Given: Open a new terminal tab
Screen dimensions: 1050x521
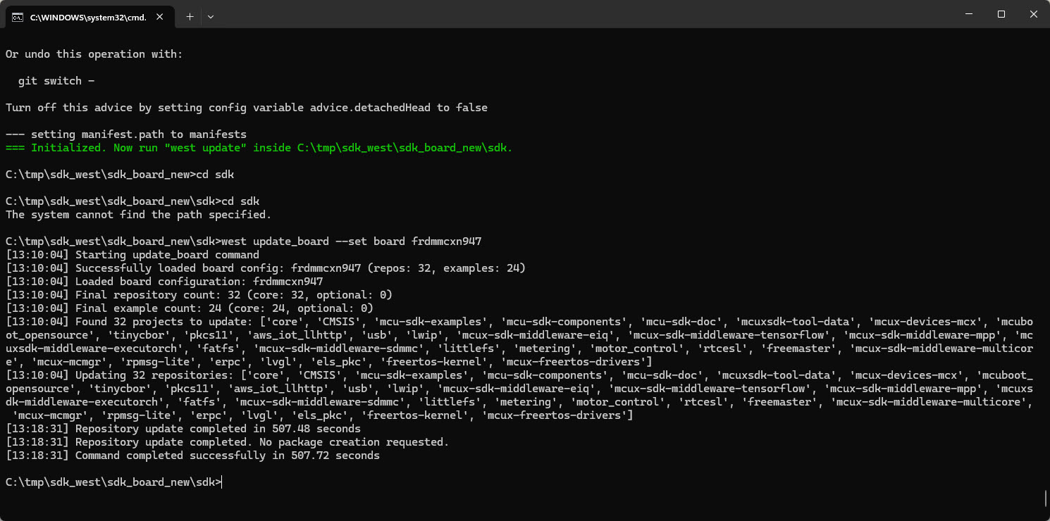Looking at the screenshot, I should pyautogui.click(x=190, y=16).
